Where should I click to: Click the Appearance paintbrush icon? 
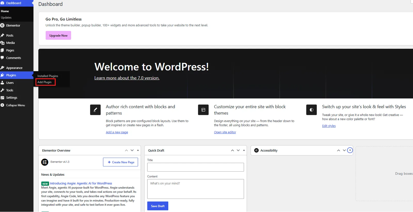coord(2,68)
